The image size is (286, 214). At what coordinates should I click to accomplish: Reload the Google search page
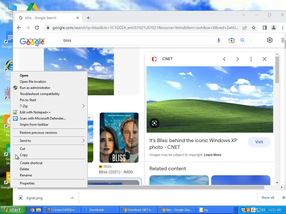coord(37,28)
